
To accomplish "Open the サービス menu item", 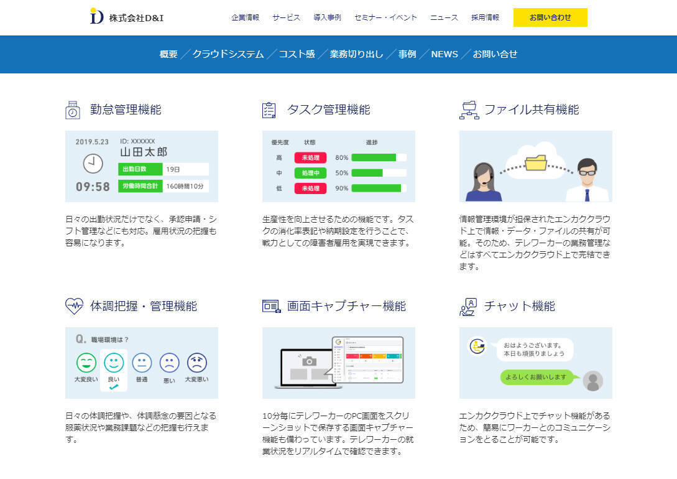I will (286, 17).
